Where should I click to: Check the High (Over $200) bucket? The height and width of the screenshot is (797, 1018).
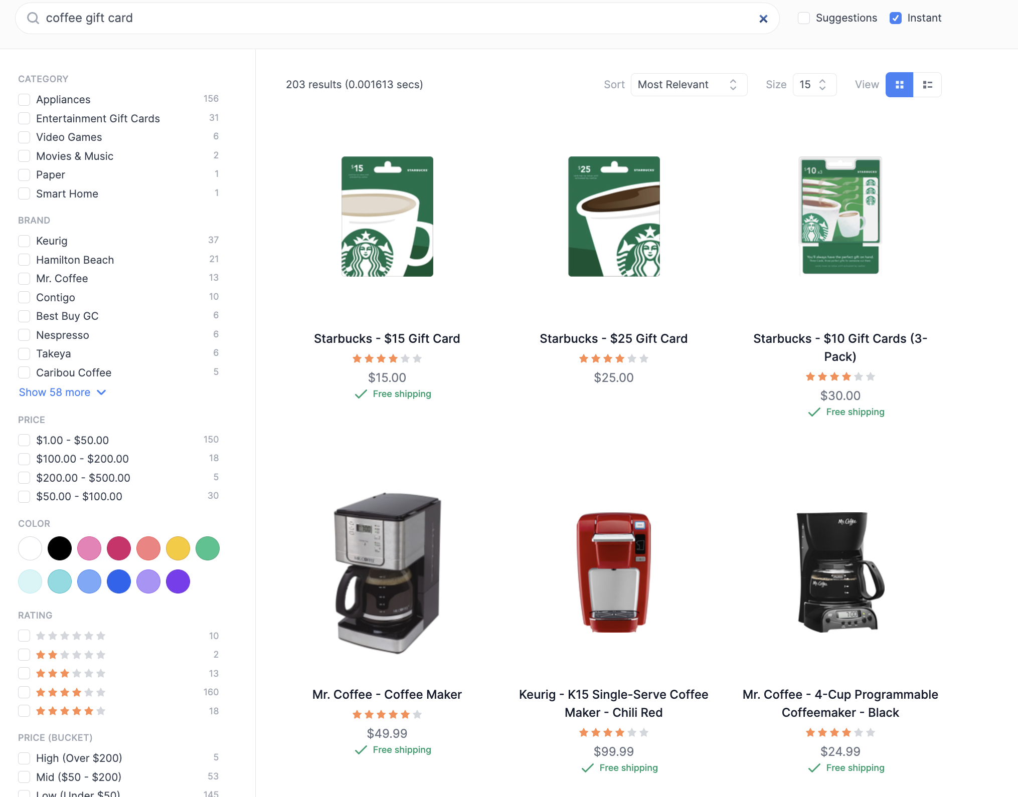click(24, 758)
